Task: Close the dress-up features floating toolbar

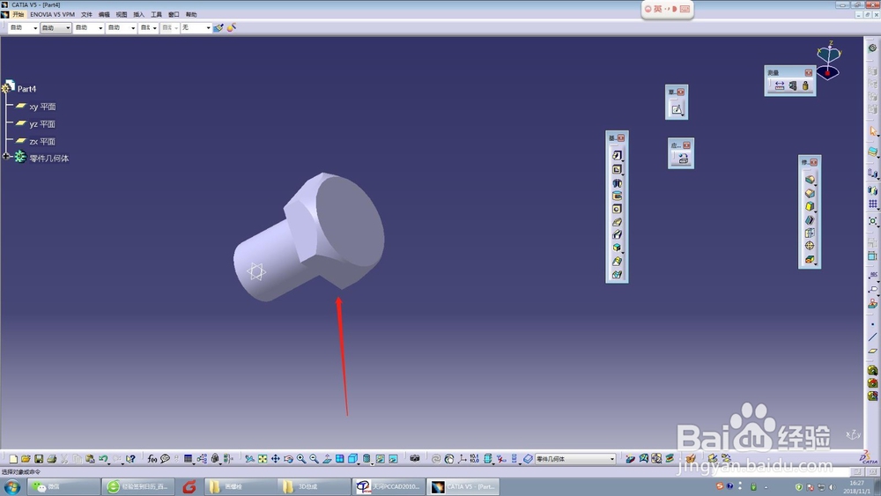Action: click(x=813, y=162)
